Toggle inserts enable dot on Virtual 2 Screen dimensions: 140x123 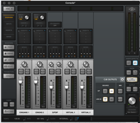pos(91,30)
